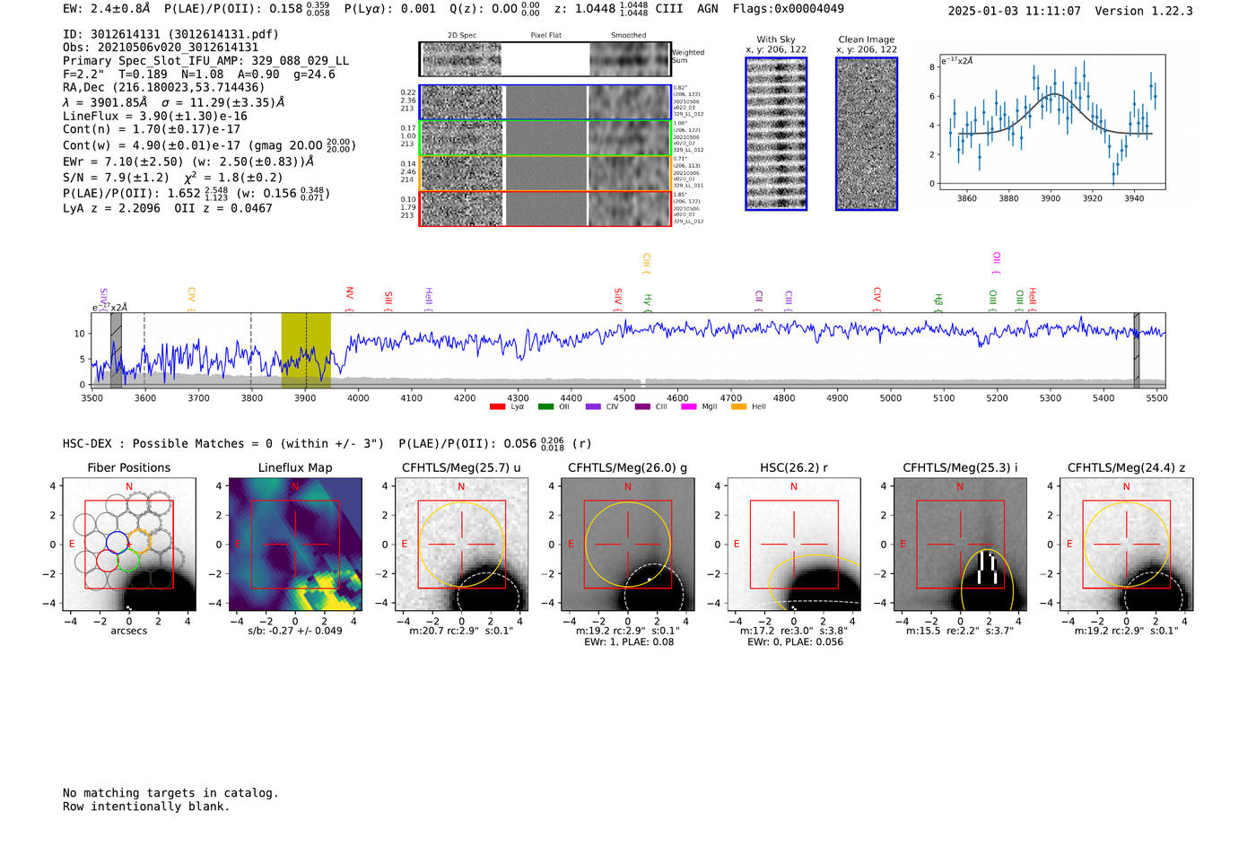The height and width of the screenshot is (855, 1256).
Task: Click the magenta MgII legend swatch
Action: (689, 407)
